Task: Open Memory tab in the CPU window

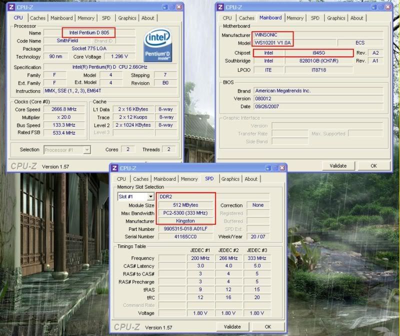Action: (x=86, y=18)
